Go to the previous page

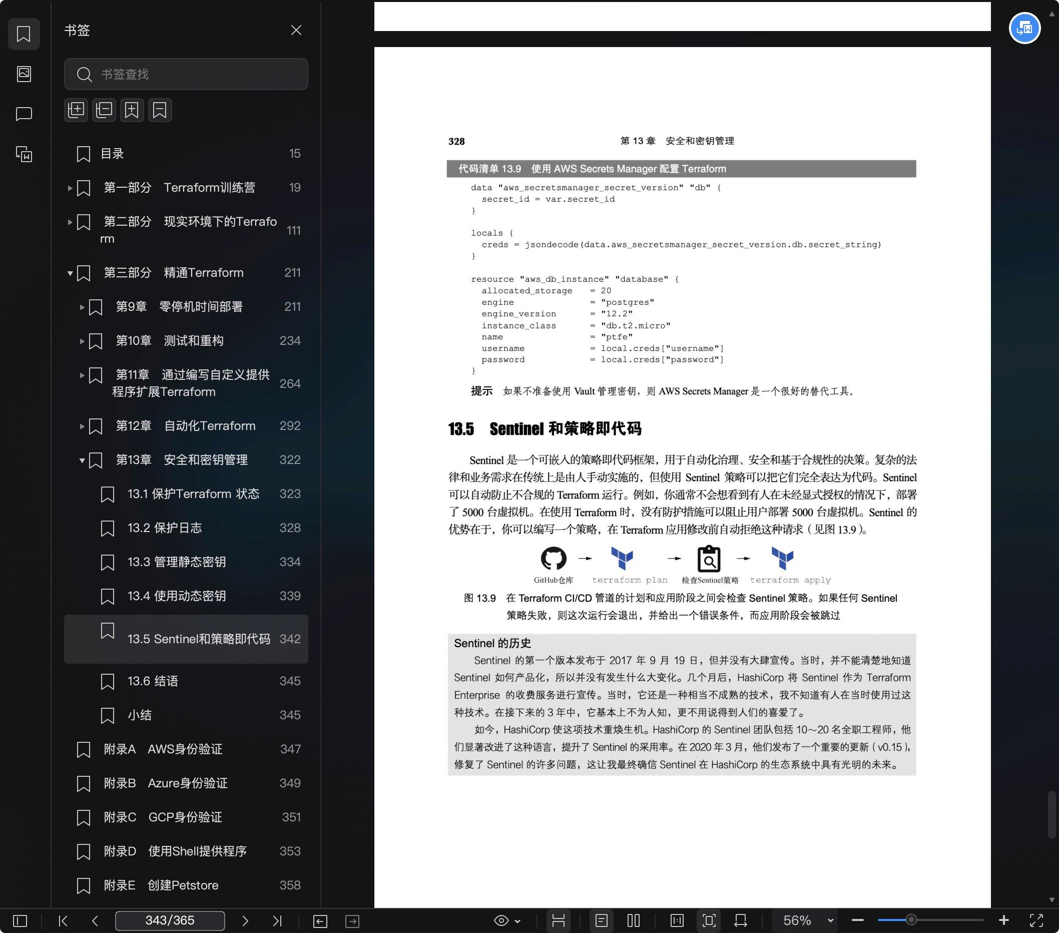(x=95, y=920)
